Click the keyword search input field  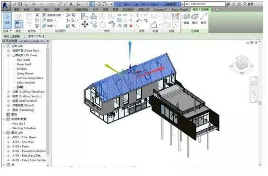(205, 4)
